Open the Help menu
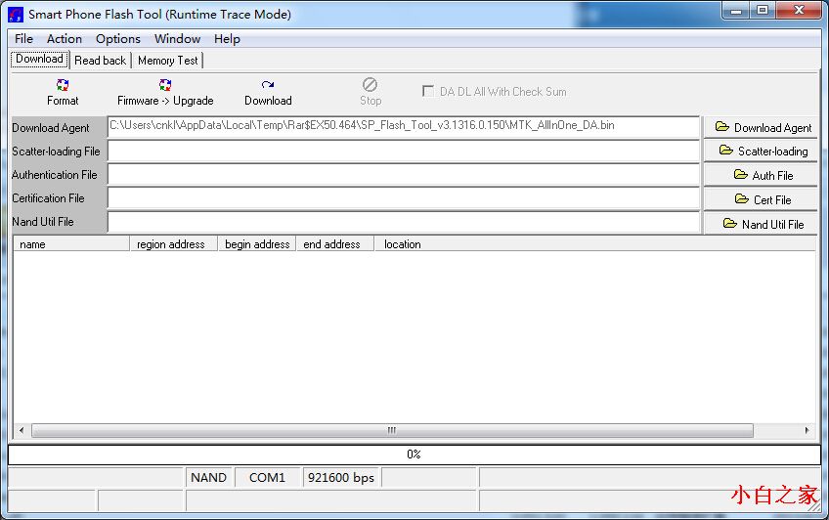The height and width of the screenshot is (520, 829). click(x=227, y=38)
